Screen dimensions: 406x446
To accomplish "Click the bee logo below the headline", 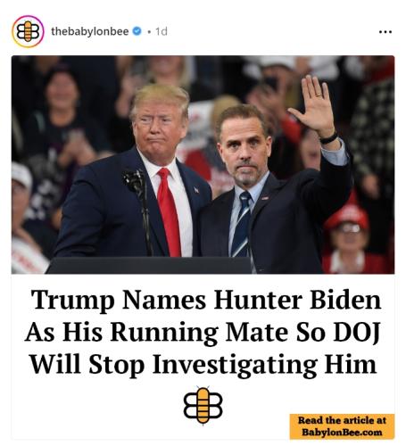I will pos(203,405).
